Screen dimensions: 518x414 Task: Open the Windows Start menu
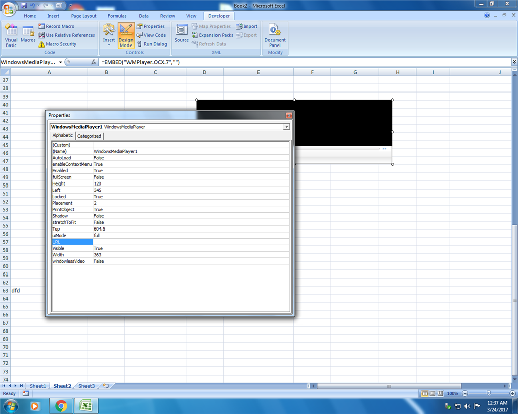[10, 406]
